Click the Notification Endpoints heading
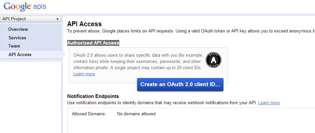The height and width of the screenshot is (133, 315). tap(93, 96)
